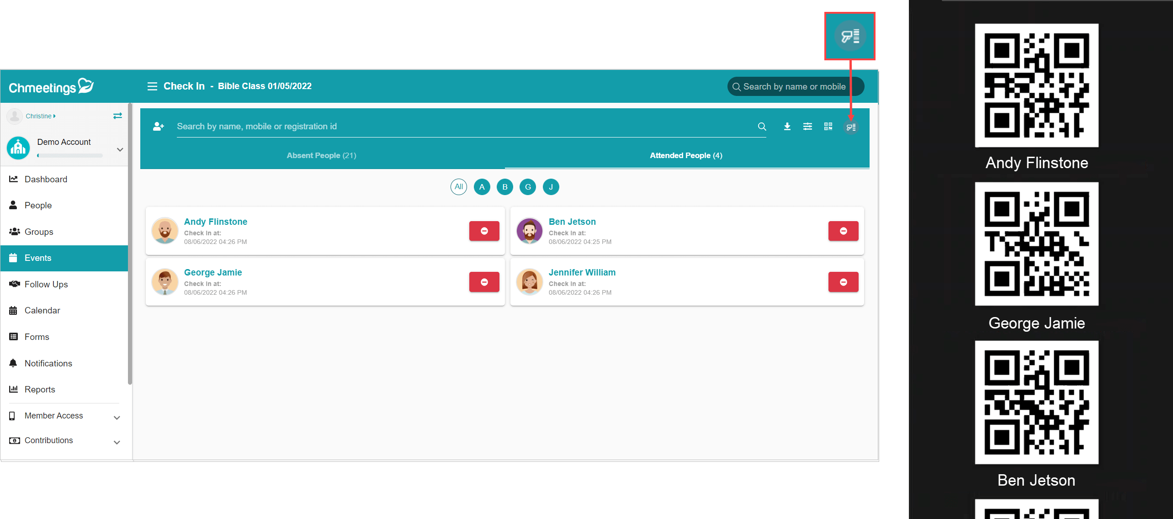
Task: Click the Groups sidebar icon
Action: click(x=14, y=232)
